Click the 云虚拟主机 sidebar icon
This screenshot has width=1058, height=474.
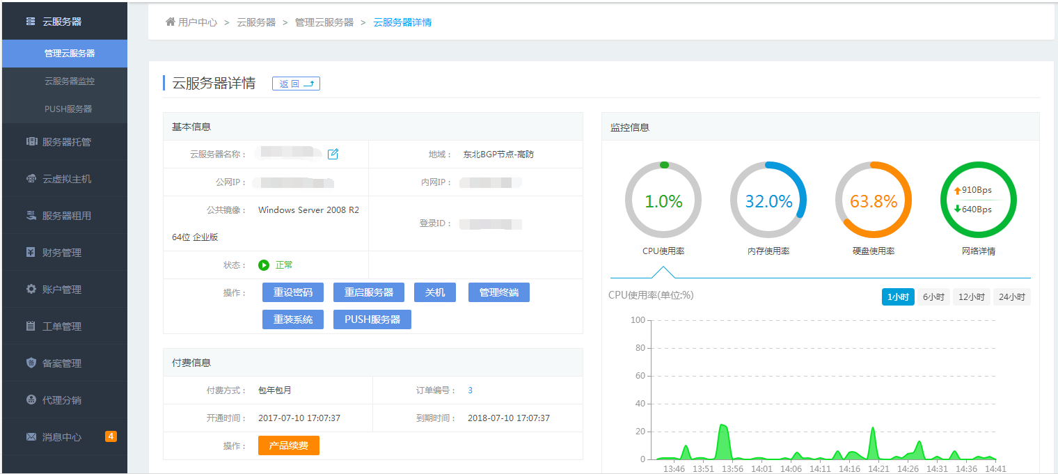coord(31,179)
